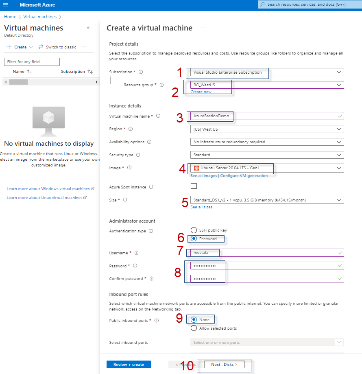This screenshot has width=362, height=374.
Task: Select SSH public key authentication
Action: [194, 230]
